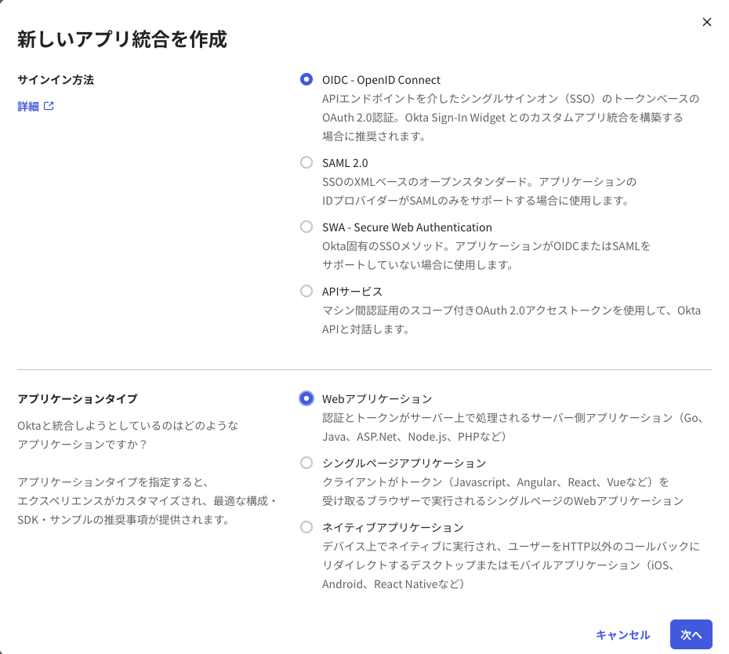Image resolution: width=729 pixels, height=654 pixels.
Task: Open the 詳細 external link icon
Action: point(49,106)
